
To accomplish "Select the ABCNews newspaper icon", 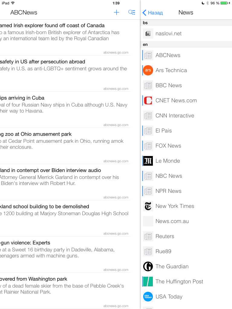I will click(x=148, y=55).
